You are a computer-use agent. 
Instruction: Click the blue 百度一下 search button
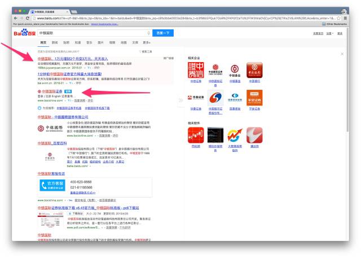click(163, 33)
